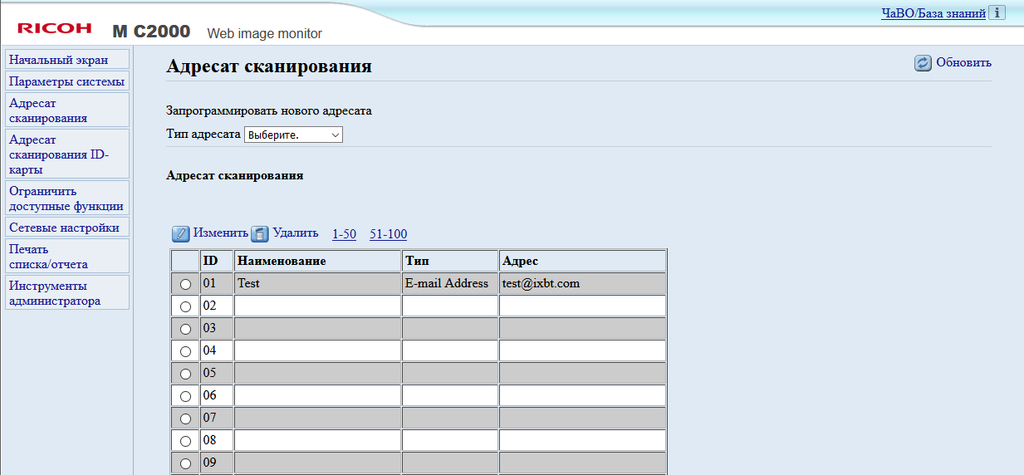The image size is (1024, 475).
Task: Go to entries 51-100 page
Action: click(389, 234)
